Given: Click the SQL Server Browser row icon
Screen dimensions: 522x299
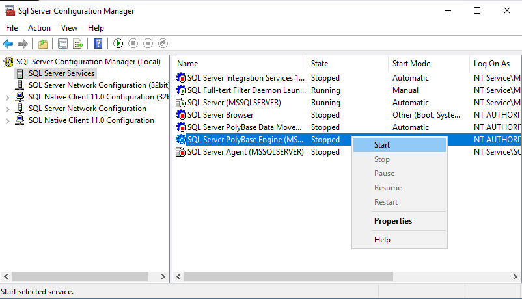Looking at the screenshot, I should click(x=181, y=115).
